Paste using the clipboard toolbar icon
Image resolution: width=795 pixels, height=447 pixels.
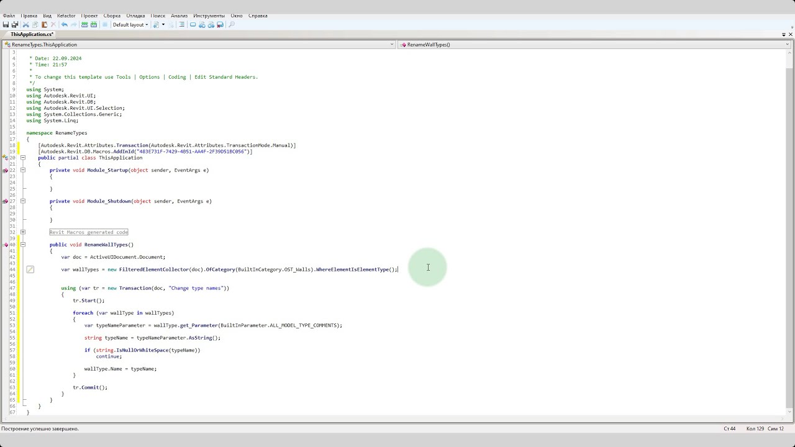44,25
